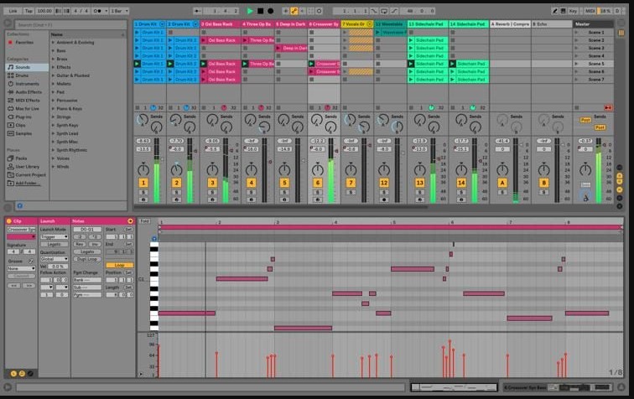
Task: Launch the Scene 5 clip on Master
Action: point(595,63)
